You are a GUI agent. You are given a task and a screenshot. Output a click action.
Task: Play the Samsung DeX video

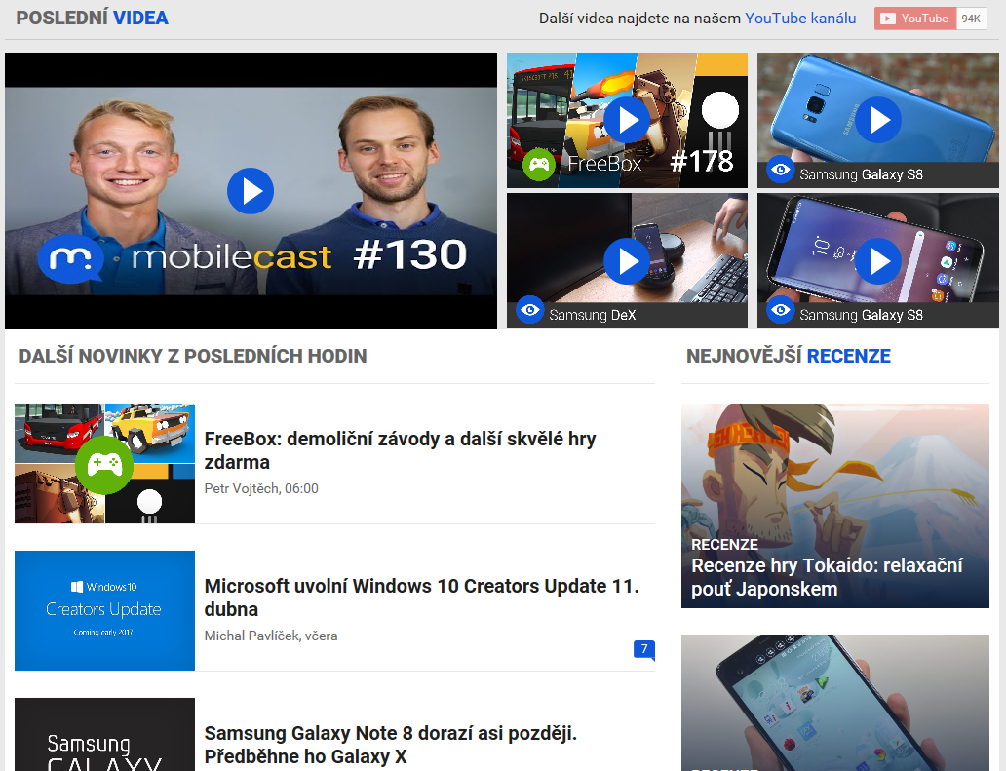pyautogui.click(x=627, y=260)
